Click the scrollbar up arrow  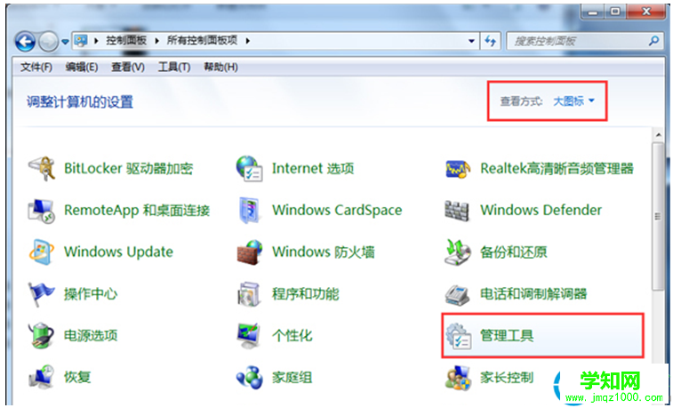click(x=658, y=135)
